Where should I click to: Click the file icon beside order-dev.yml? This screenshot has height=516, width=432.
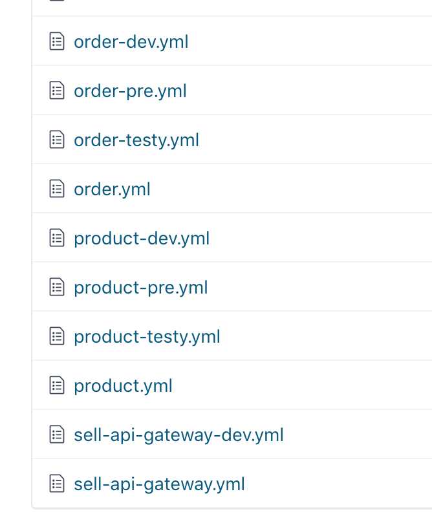(x=57, y=41)
